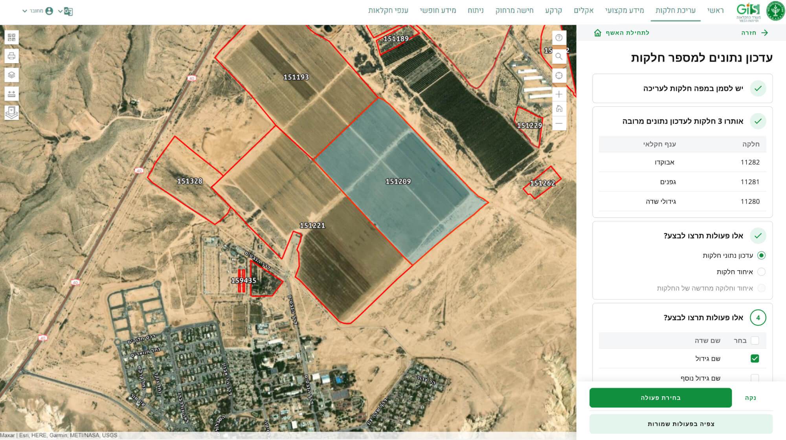
Task: Open the language translate dropdown
Action: (66, 11)
